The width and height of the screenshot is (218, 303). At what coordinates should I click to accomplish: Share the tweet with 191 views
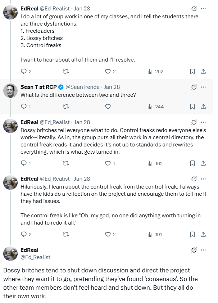203,234
